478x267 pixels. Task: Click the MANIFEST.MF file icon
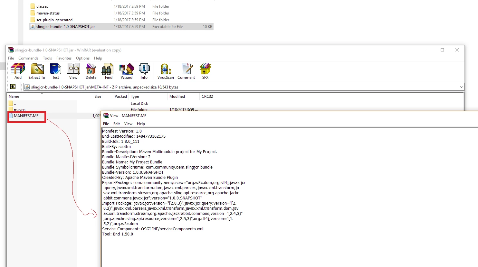pyautogui.click(x=11, y=115)
